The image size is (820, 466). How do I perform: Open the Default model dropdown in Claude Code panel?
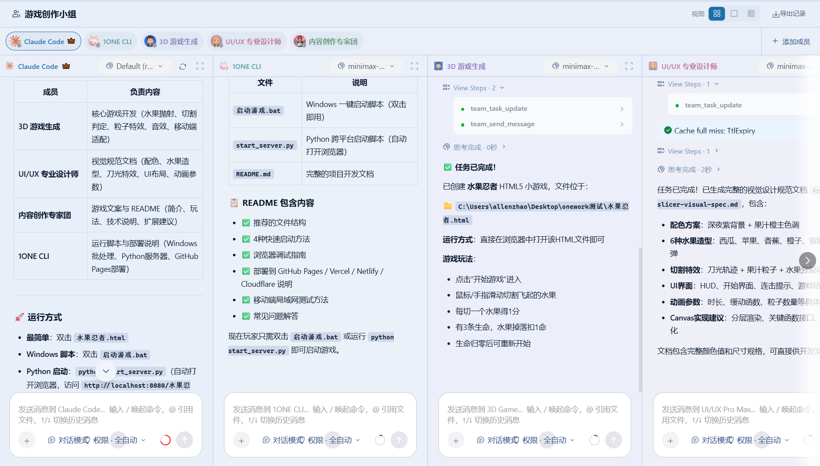tap(134, 66)
